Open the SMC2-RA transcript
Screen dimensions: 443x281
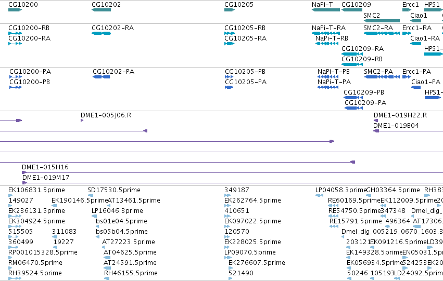point(382,33)
